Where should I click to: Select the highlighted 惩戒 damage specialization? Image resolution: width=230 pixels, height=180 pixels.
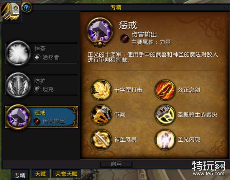point(41,117)
